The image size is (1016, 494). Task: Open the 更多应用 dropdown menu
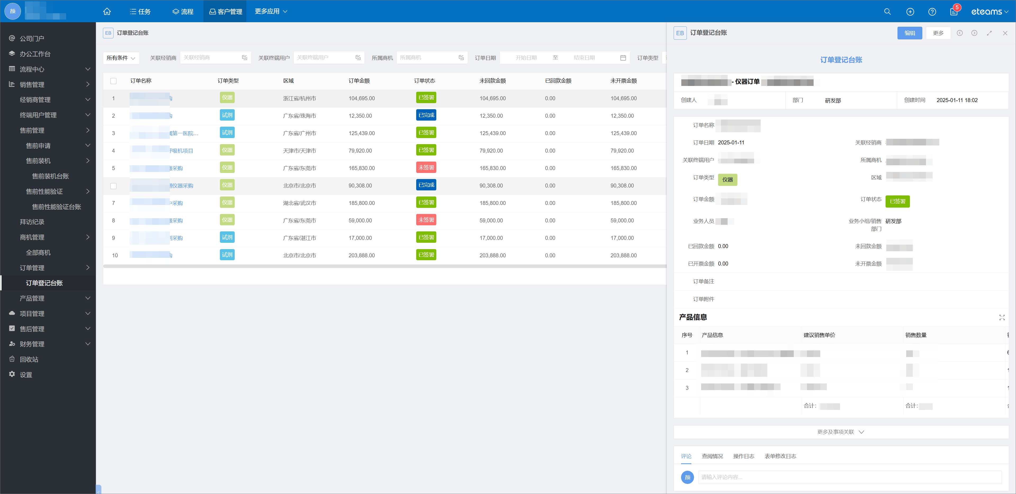(271, 11)
